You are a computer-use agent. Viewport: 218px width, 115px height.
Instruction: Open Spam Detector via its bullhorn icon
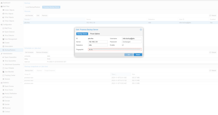coord(3,32)
